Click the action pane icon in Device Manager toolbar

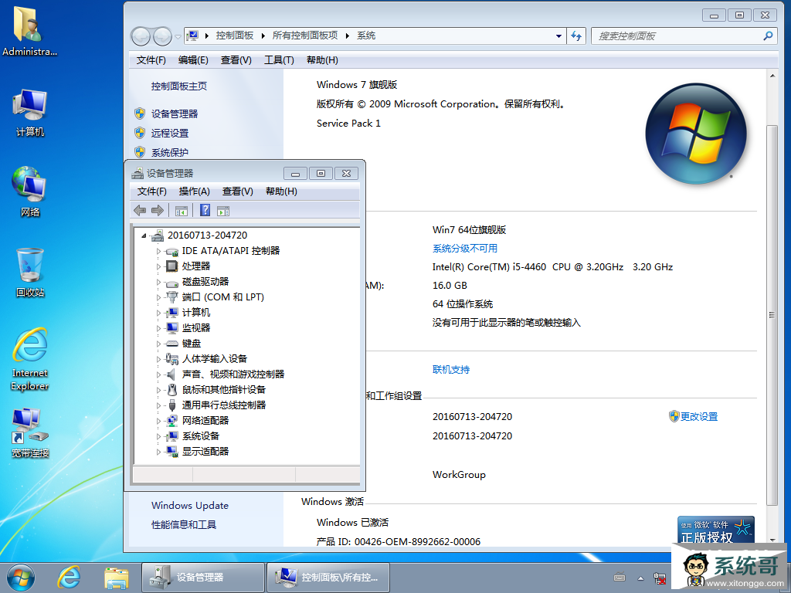click(x=223, y=211)
